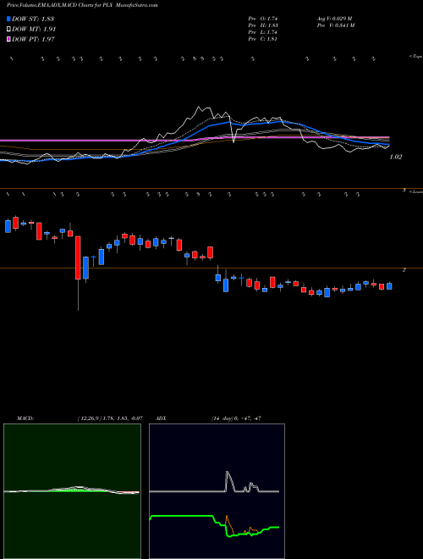Viewport: 423px width, 559px height.
Task: Open the green MACD indicator chart
Action: [x=72, y=491]
